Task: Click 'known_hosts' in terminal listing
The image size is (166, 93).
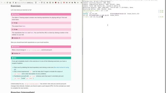Action: (x=115, y=15)
